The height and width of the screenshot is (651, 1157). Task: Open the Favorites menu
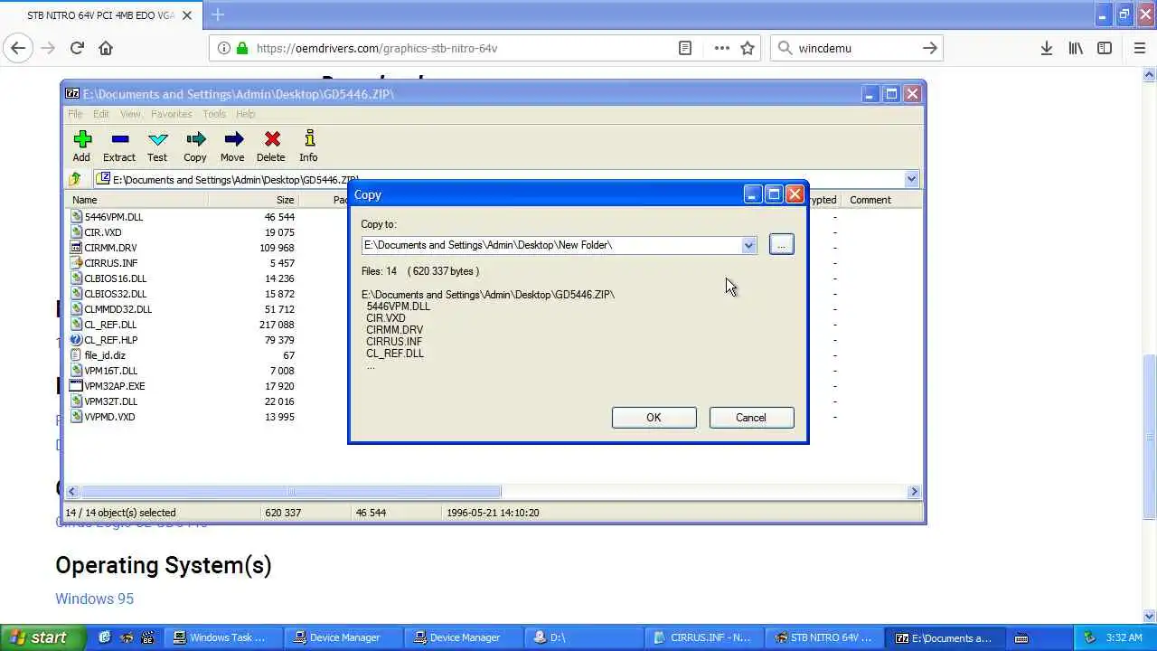[x=171, y=114]
